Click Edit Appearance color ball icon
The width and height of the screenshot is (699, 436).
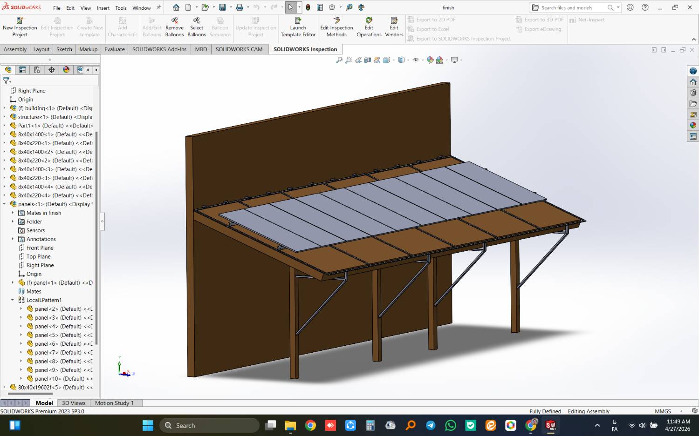click(x=430, y=60)
